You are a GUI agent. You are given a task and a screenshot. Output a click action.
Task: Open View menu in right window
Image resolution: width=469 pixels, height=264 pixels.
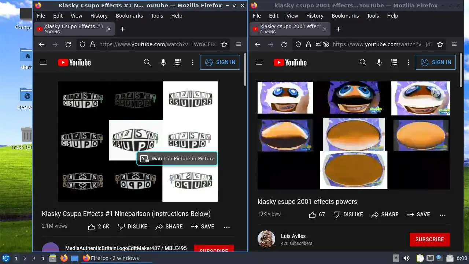tap(292, 16)
